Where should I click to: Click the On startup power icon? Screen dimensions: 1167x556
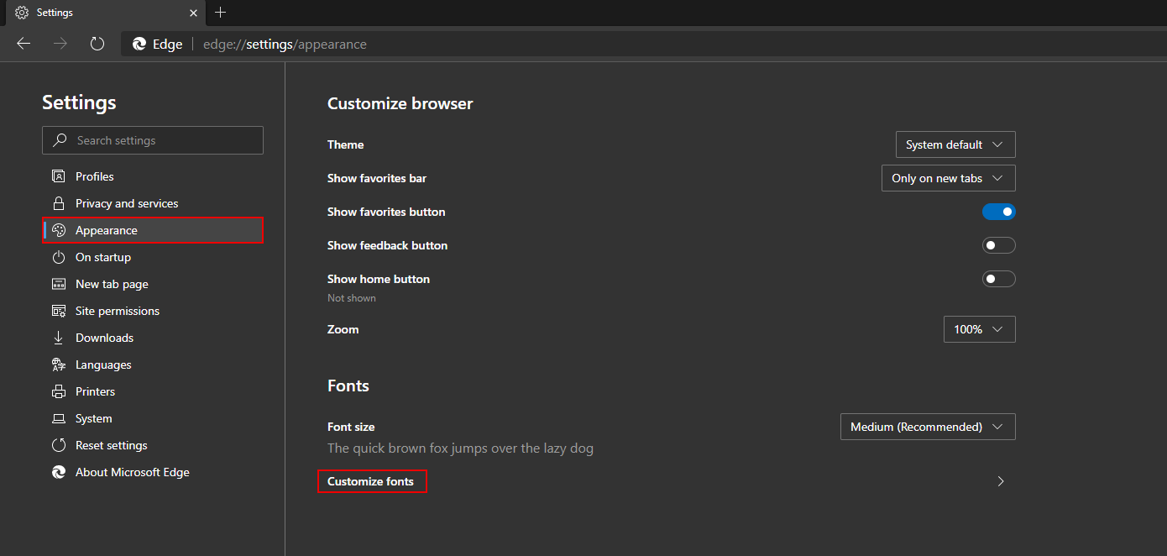click(59, 257)
